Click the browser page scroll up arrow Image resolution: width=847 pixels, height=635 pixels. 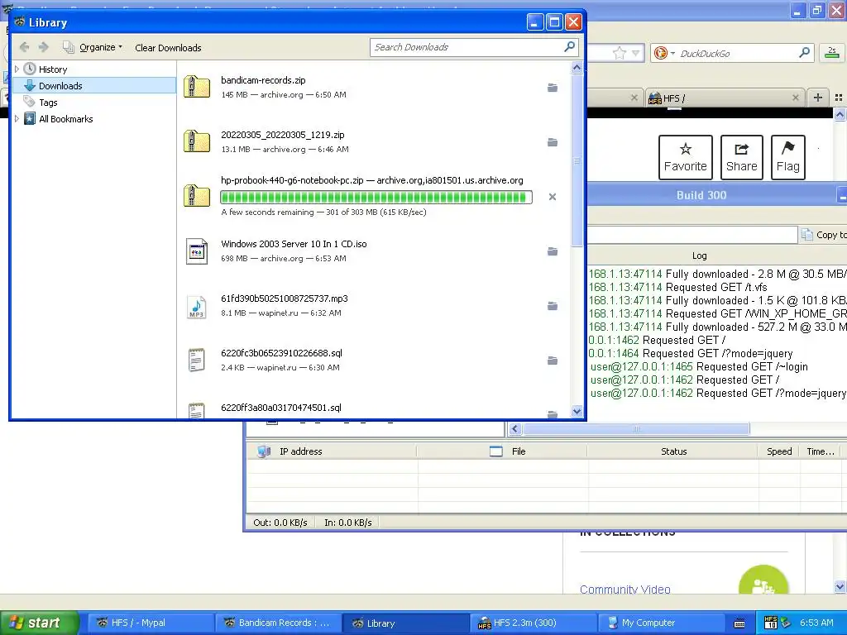pos(840,114)
